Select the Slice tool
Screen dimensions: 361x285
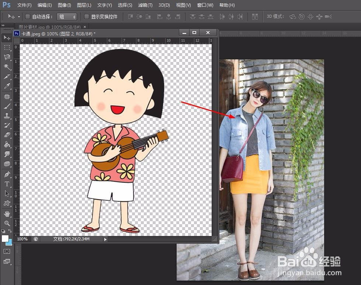pos(7,76)
